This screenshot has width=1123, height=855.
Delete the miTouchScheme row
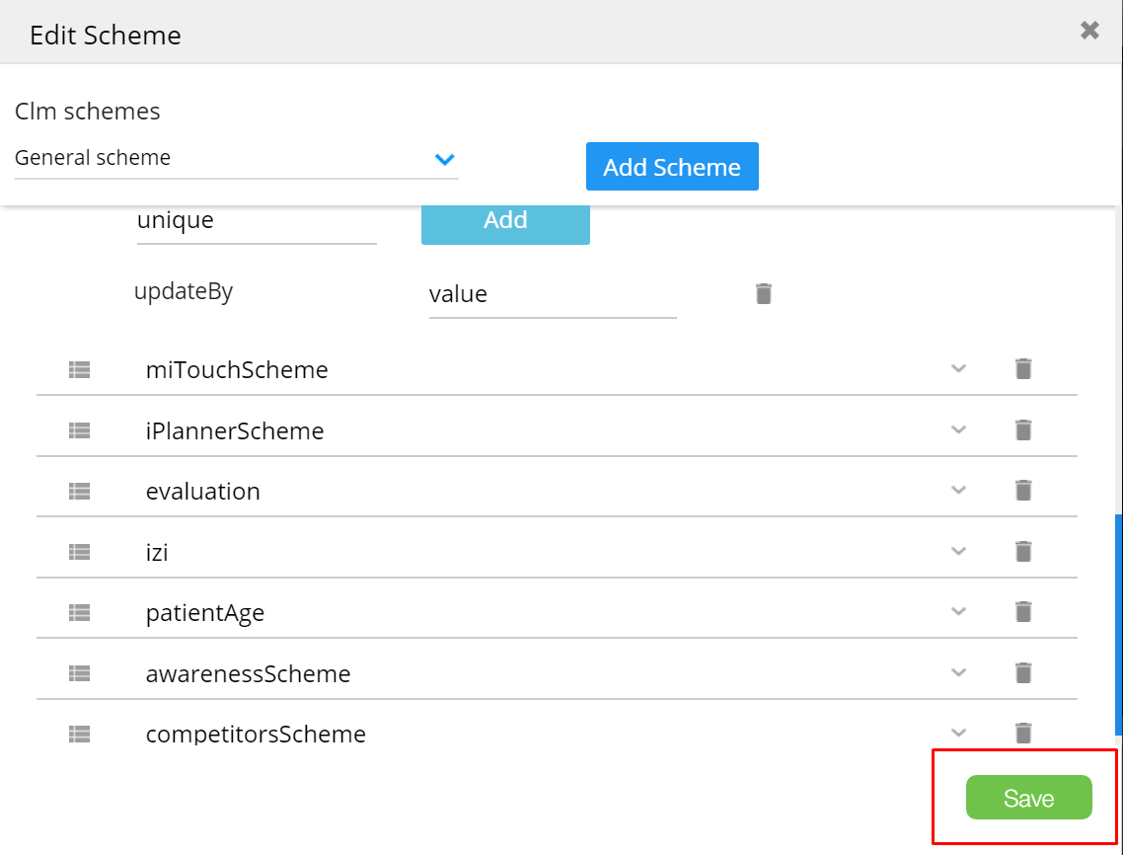point(1023,369)
